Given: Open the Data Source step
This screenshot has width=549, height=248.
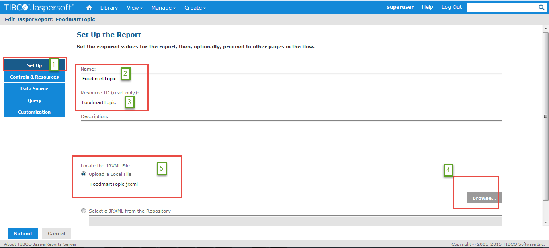Looking at the screenshot, I should (34, 89).
